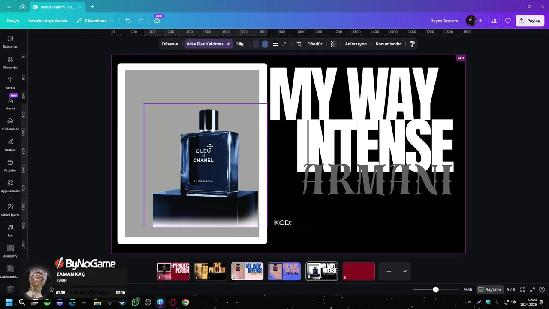
Task: Add a new page with plus button
Action: click(x=389, y=271)
